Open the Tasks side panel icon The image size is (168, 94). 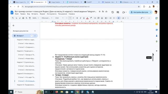click(x=156, y=30)
